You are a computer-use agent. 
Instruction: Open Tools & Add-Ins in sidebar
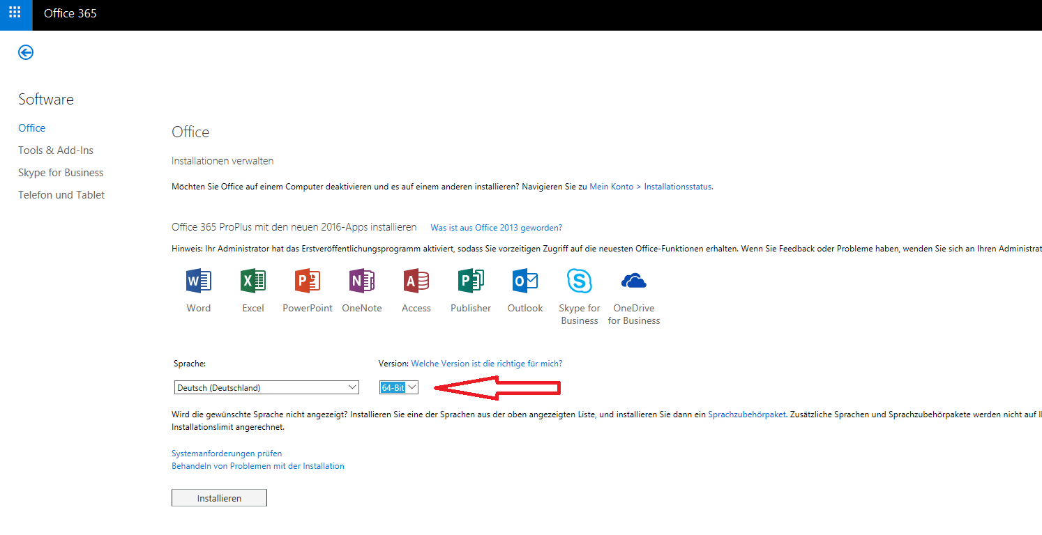click(56, 150)
